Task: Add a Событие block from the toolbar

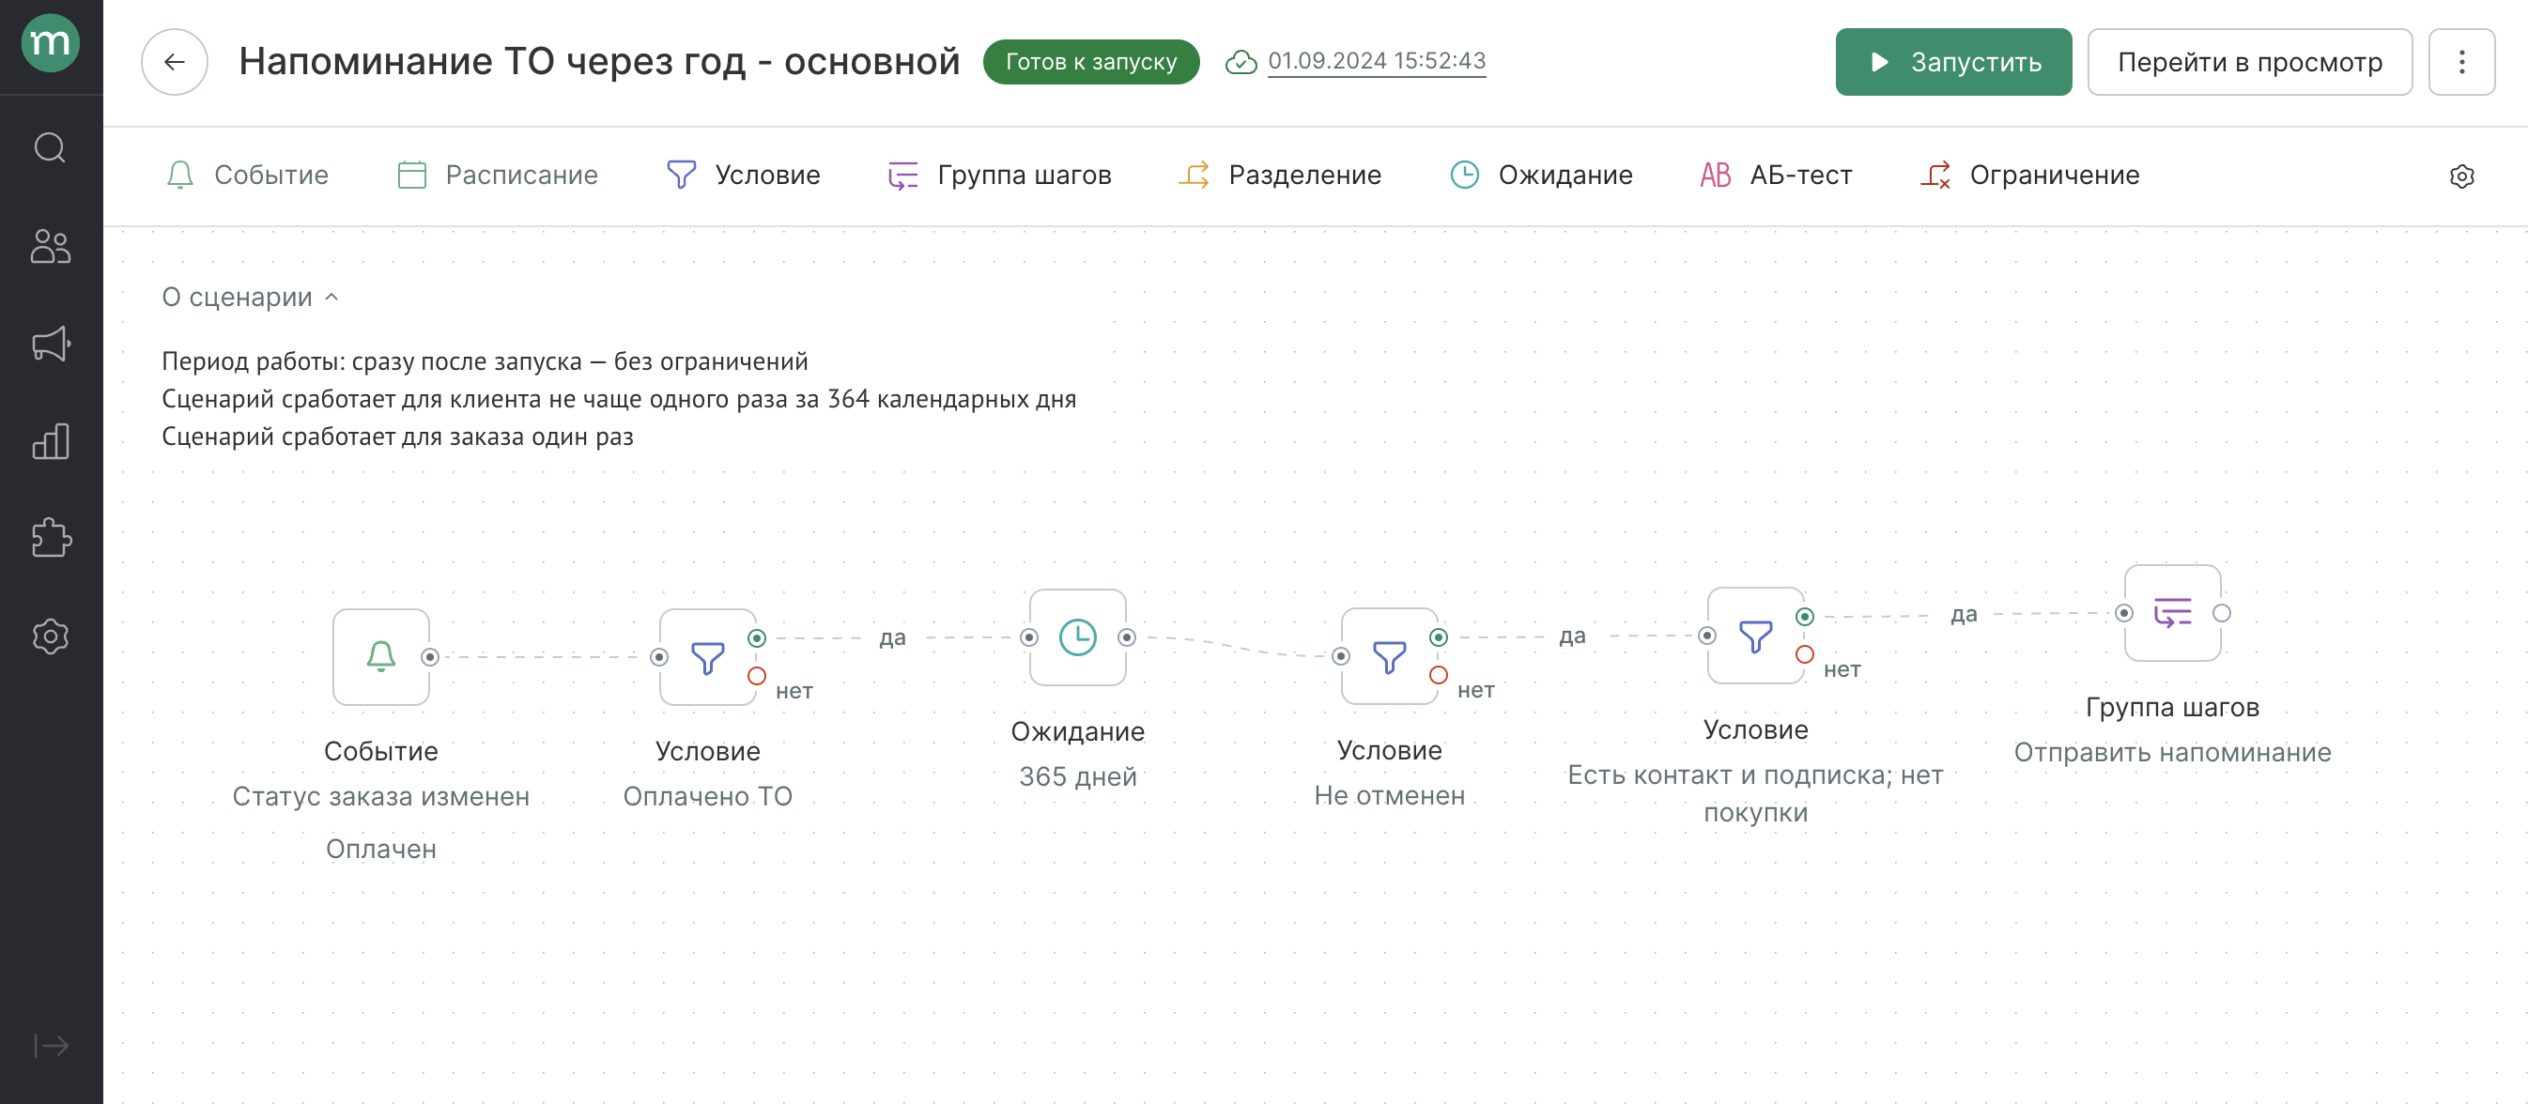Action: 247,176
